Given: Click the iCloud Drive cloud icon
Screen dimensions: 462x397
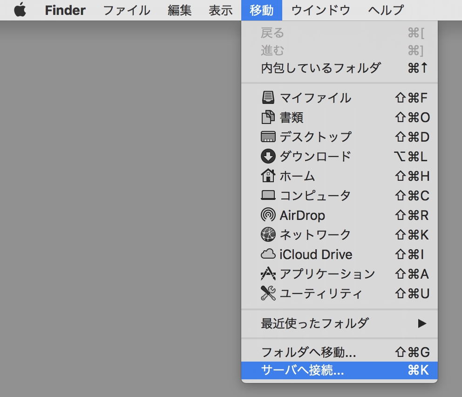Looking at the screenshot, I should coord(268,254).
